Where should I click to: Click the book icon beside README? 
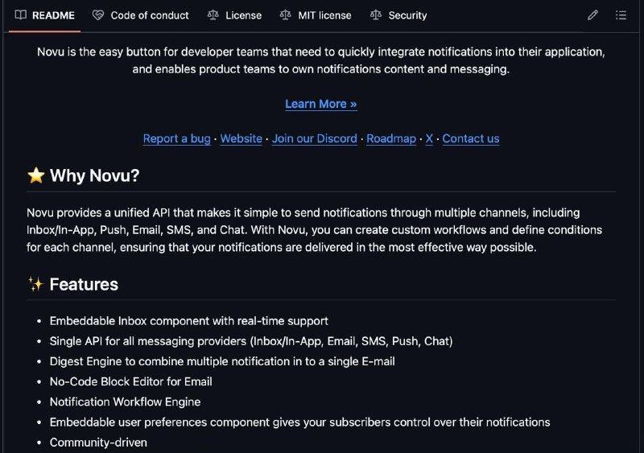point(21,15)
